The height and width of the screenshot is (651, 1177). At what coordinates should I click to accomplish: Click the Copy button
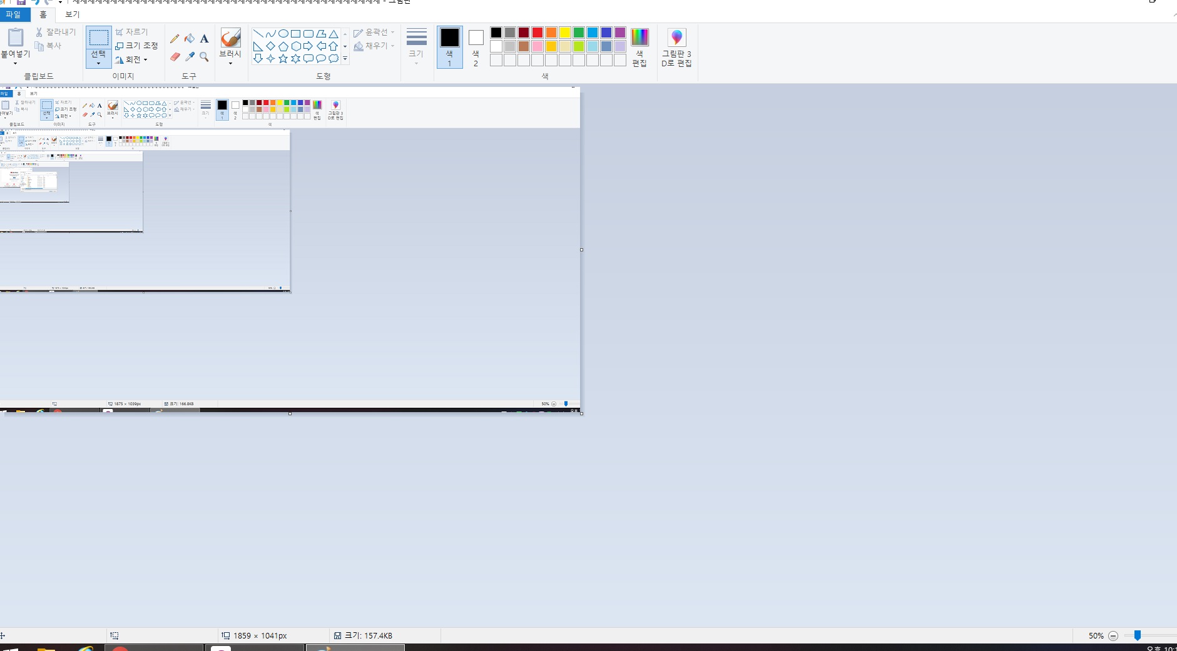click(x=48, y=46)
